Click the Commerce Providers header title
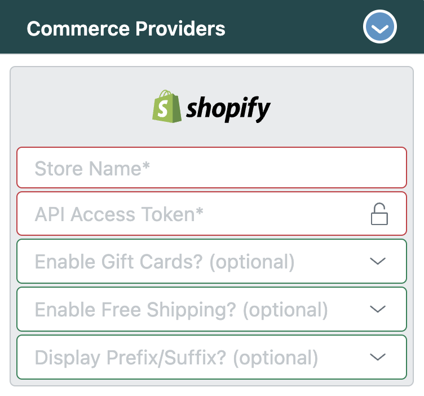The height and width of the screenshot is (396, 424). click(x=126, y=29)
